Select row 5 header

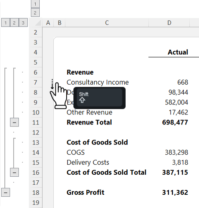pos(36,62)
